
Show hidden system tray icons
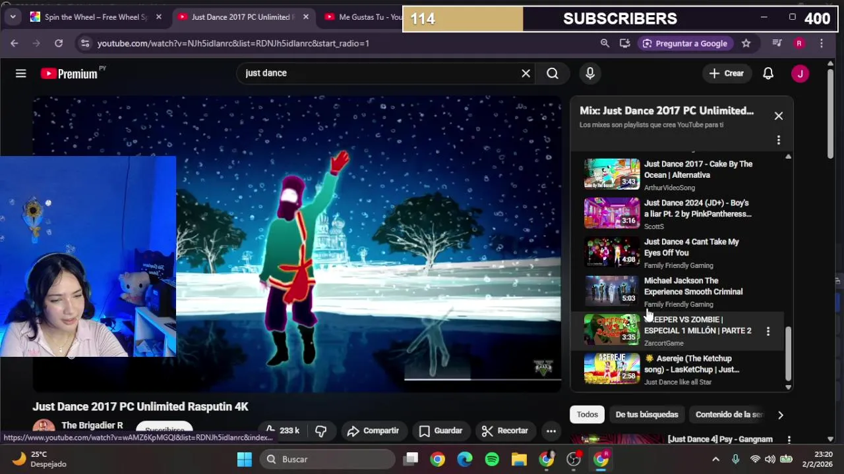[715, 460]
